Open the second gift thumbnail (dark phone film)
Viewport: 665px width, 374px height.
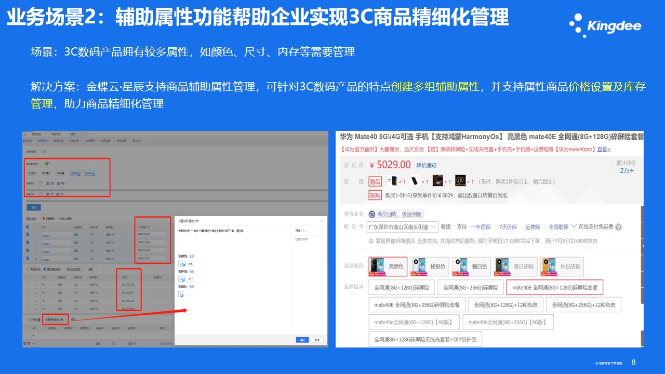pyautogui.click(x=414, y=181)
